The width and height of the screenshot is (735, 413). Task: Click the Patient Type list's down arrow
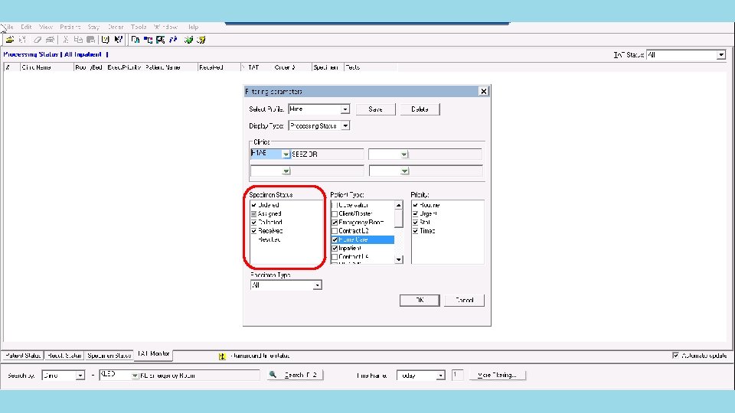398,259
